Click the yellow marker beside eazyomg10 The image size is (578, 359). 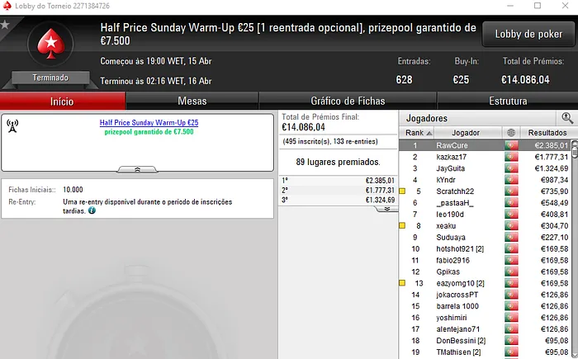402,283
